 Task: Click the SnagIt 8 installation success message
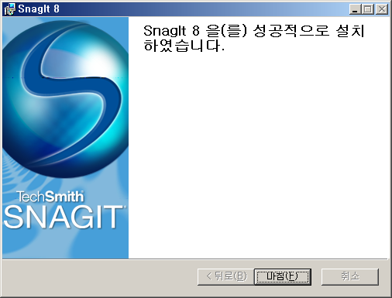[x=254, y=38]
